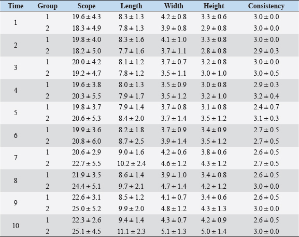Click the Width column header
The width and height of the screenshot is (299, 237).
(174, 6)
